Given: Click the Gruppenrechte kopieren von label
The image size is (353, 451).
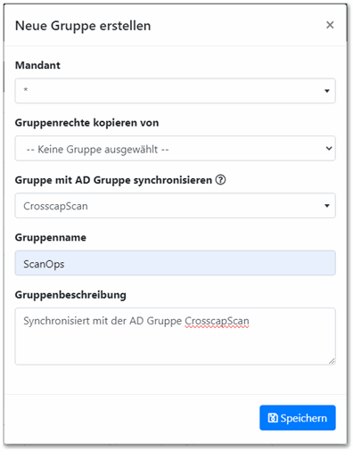Looking at the screenshot, I should [86, 123].
